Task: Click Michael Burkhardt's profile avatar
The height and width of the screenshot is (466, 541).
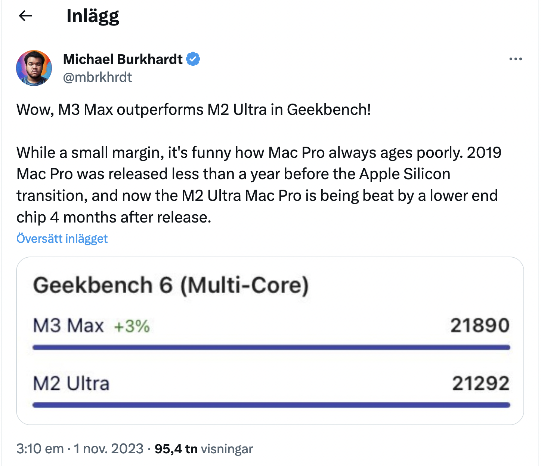Action: coord(34,68)
